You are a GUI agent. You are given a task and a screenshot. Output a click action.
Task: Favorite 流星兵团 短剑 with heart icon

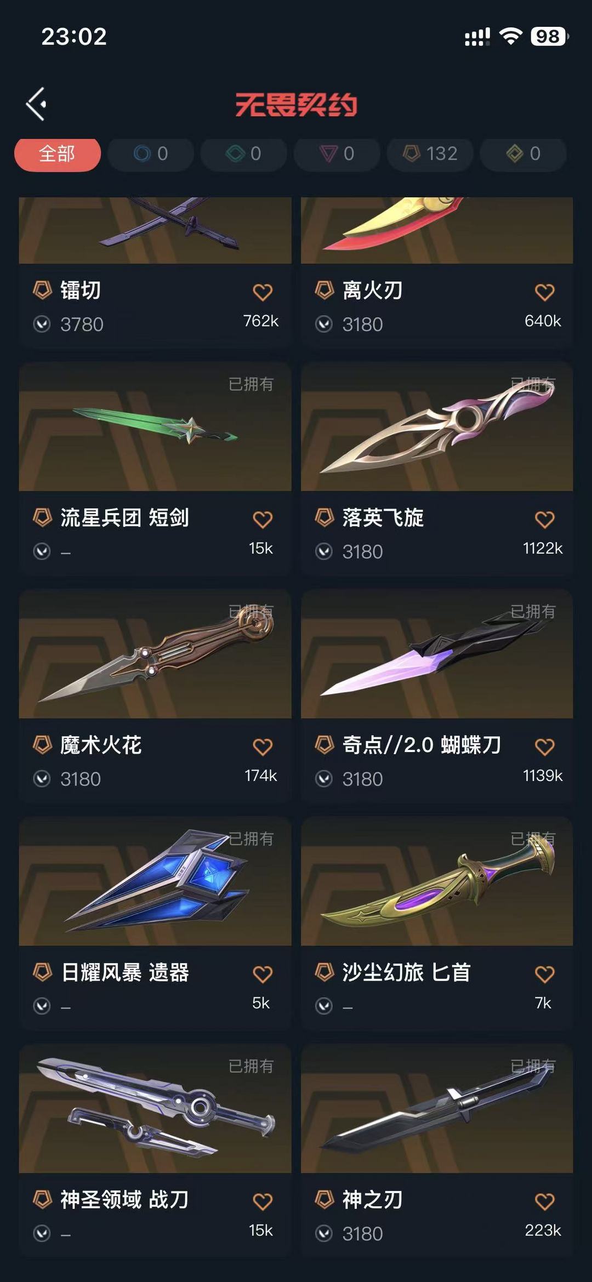[x=263, y=520]
